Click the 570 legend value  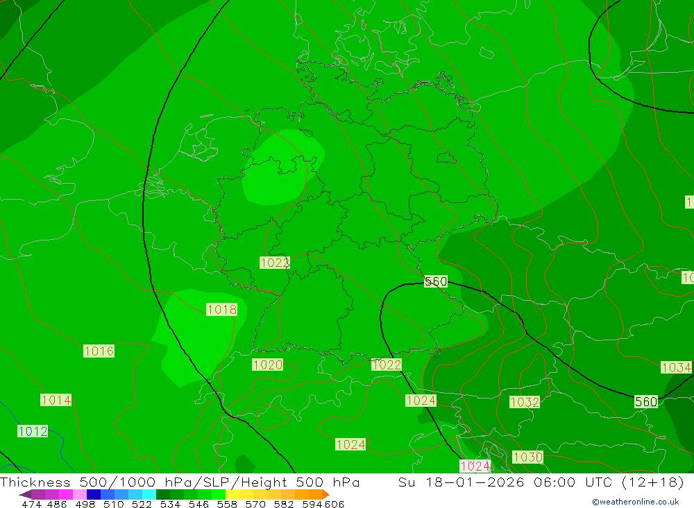coord(255,504)
